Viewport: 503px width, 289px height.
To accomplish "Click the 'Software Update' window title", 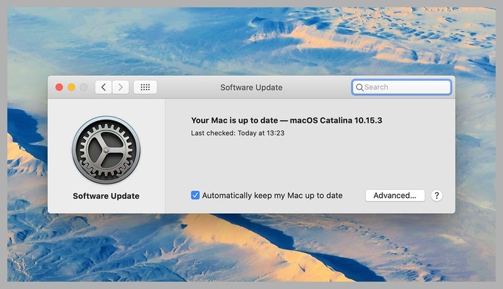I will (x=251, y=87).
